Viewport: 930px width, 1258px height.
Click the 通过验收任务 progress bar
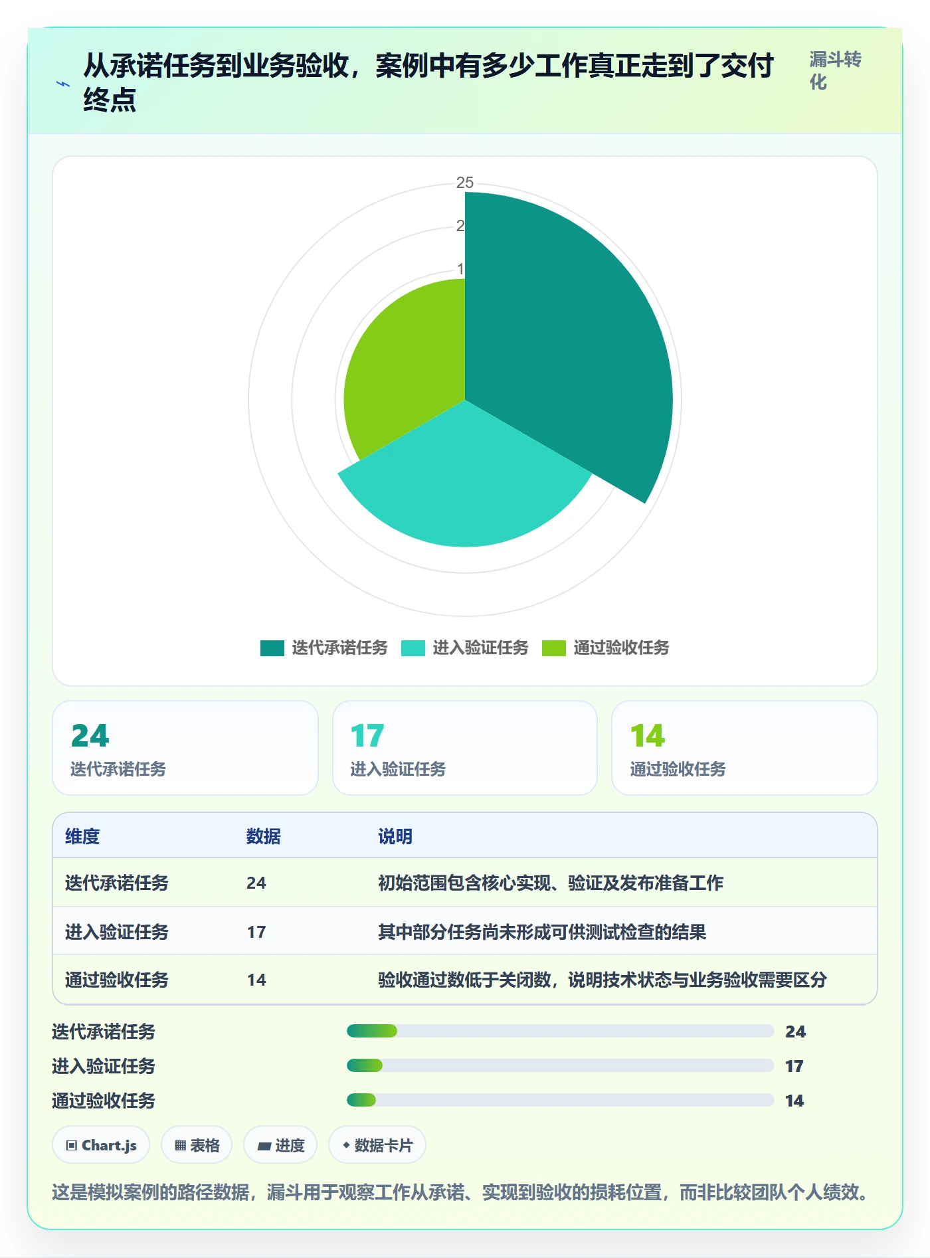(x=561, y=1100)
